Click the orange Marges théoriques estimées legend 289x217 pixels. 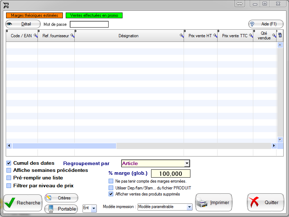pyautogui.click(x=34, y=15)
